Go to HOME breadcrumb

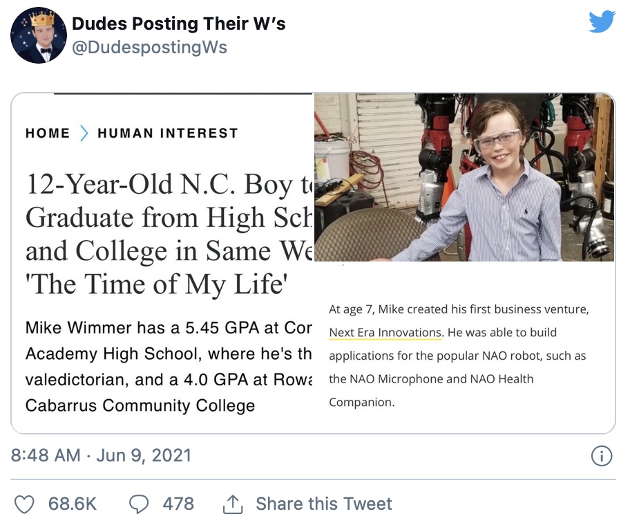48,133
